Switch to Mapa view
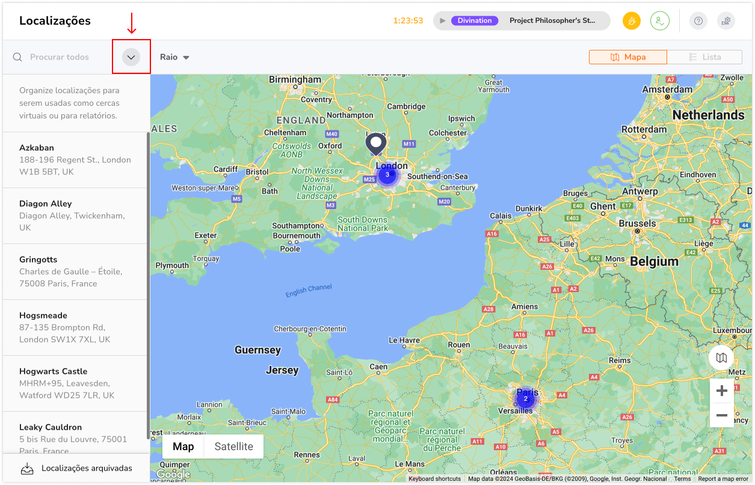Viewport: 755px width, 485px height. coord(627,57)
